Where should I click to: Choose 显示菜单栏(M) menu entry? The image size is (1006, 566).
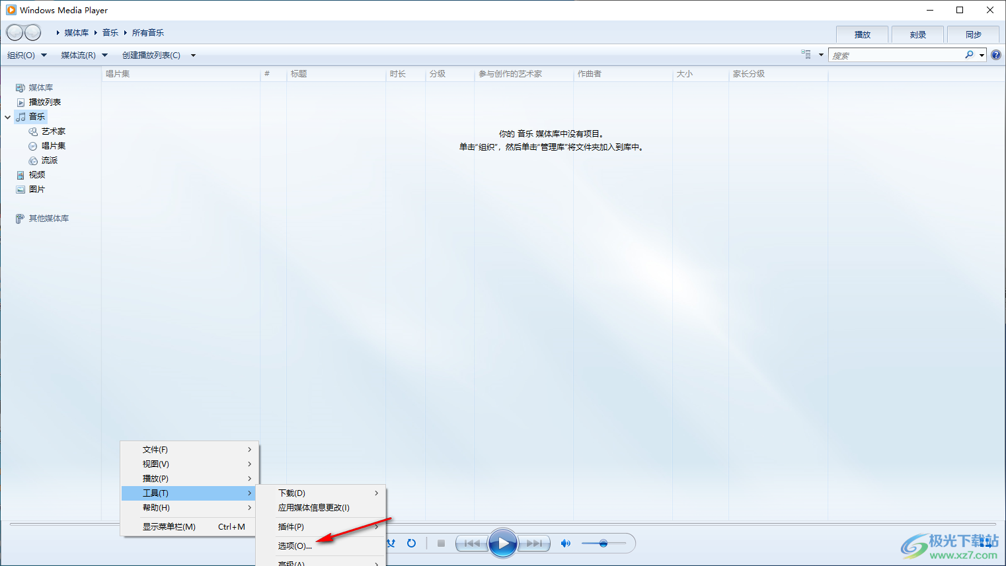pyautogui.click(x=189, y=527)
